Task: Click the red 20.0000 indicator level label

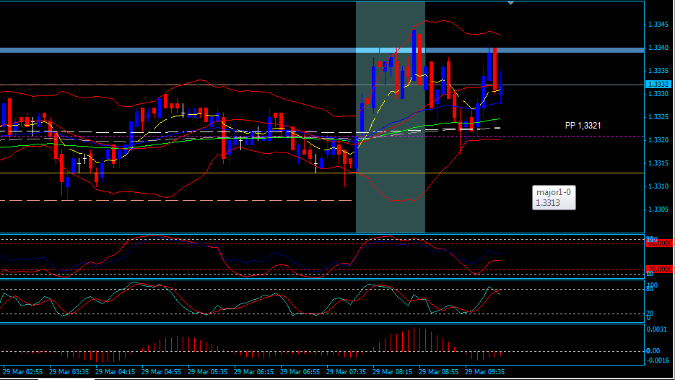Action: pos(660,269)
